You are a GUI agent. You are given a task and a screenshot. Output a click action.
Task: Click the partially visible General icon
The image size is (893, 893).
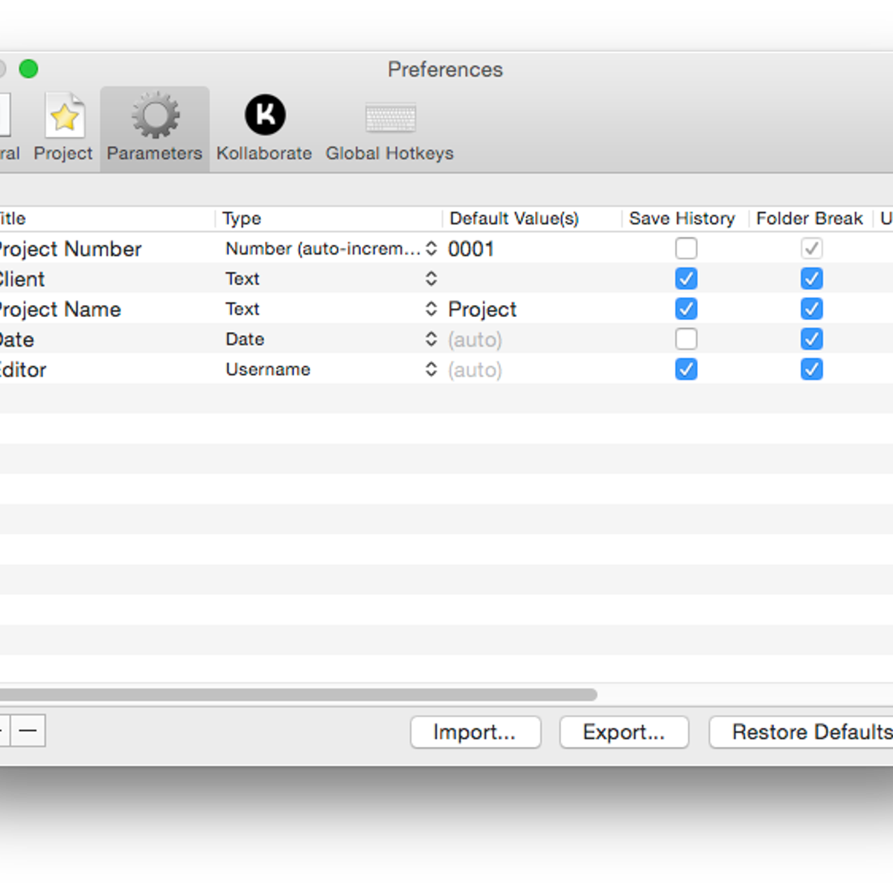click(x=6, y=127)
